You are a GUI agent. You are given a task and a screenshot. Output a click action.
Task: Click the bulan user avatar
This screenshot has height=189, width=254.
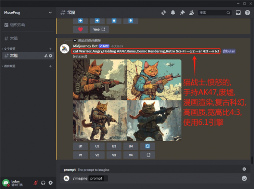[x=6, y=183]
